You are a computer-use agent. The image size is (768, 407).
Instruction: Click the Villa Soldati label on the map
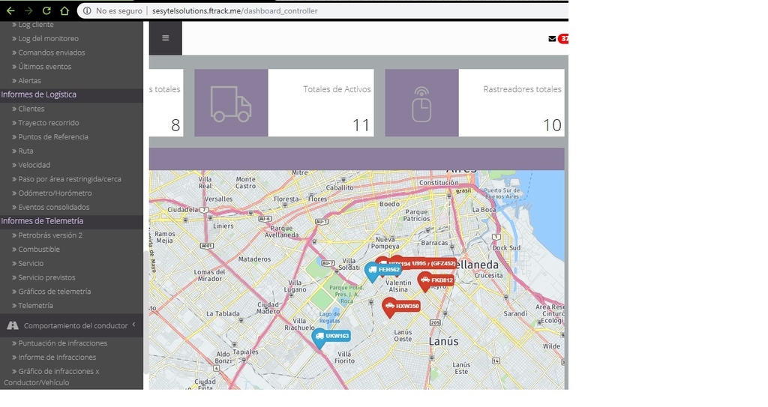(349, 265)
